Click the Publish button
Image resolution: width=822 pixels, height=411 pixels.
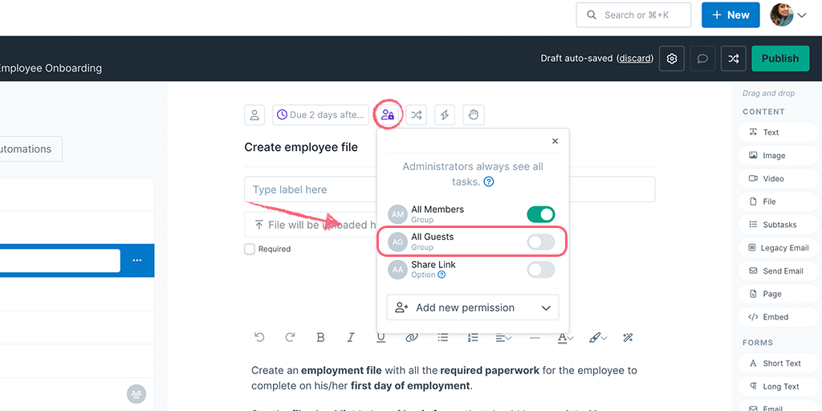tap(780, 59)
